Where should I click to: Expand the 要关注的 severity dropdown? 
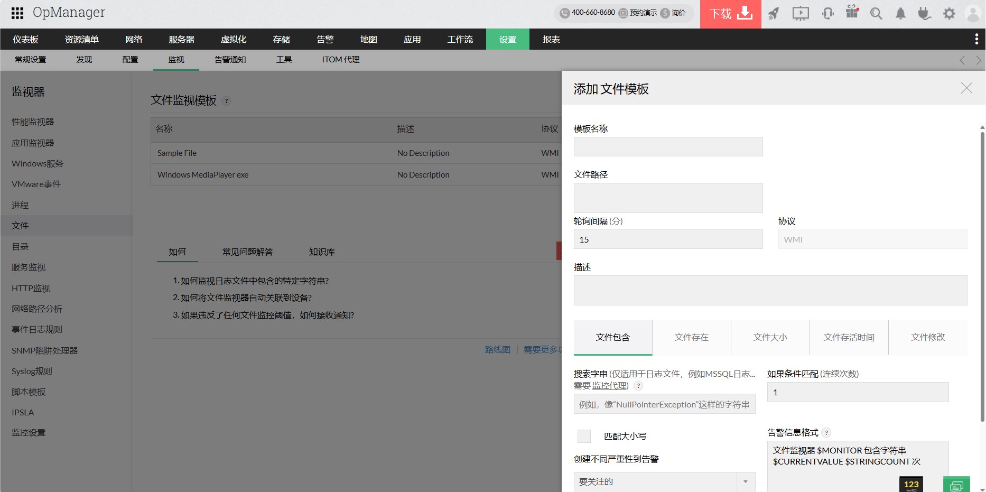pyautogui.click(x=664, y=481)
